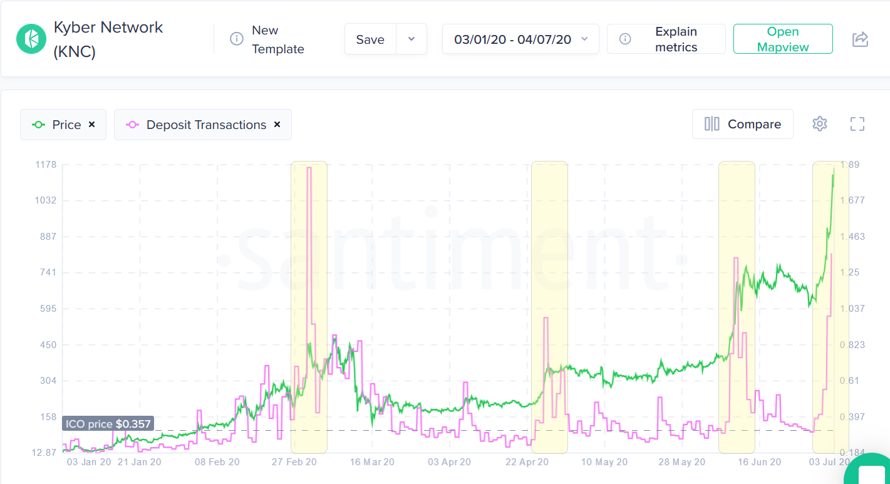Click the New Template title
The height and width of the screenshot is (484, 890).
coord(278,39)
